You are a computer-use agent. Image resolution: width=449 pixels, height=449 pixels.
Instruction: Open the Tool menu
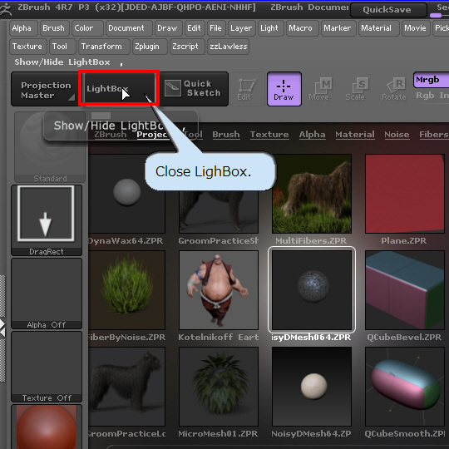62,47
